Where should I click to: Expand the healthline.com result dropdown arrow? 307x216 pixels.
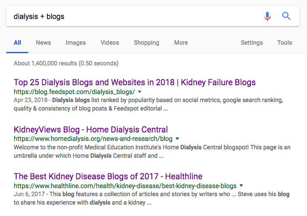coord(241,186)
